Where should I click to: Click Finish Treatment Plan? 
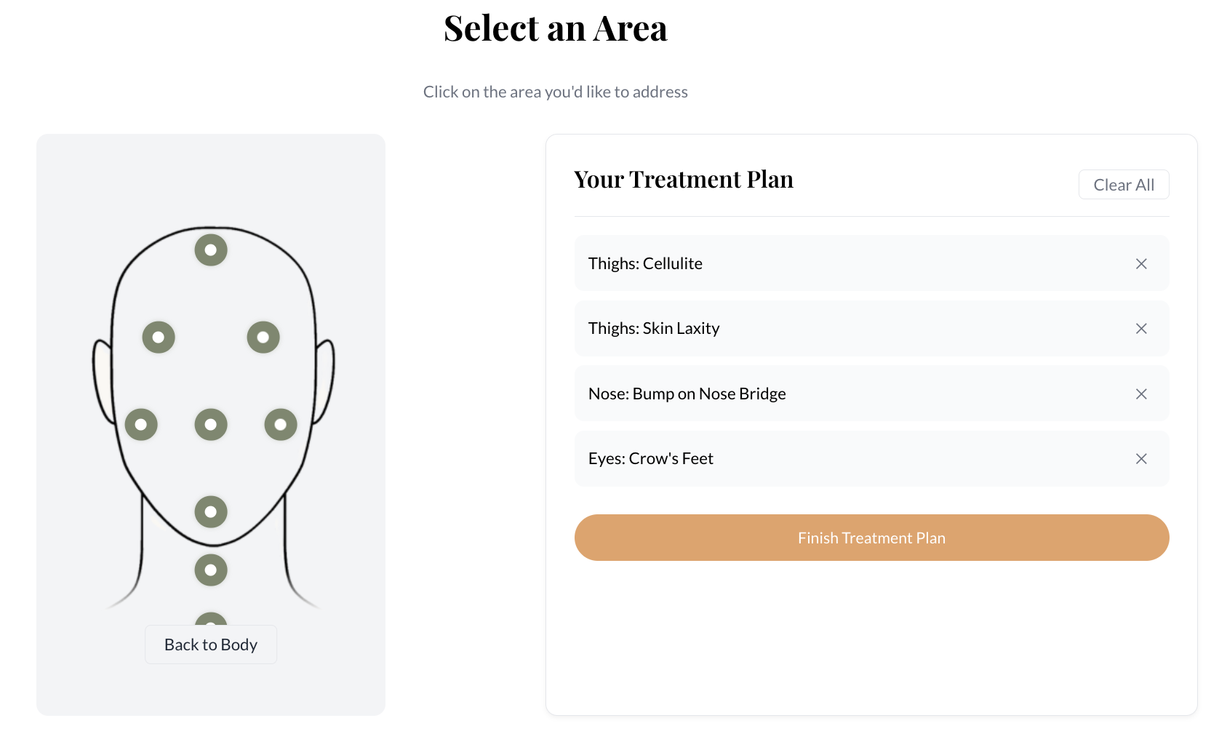(x=871, y=538)
